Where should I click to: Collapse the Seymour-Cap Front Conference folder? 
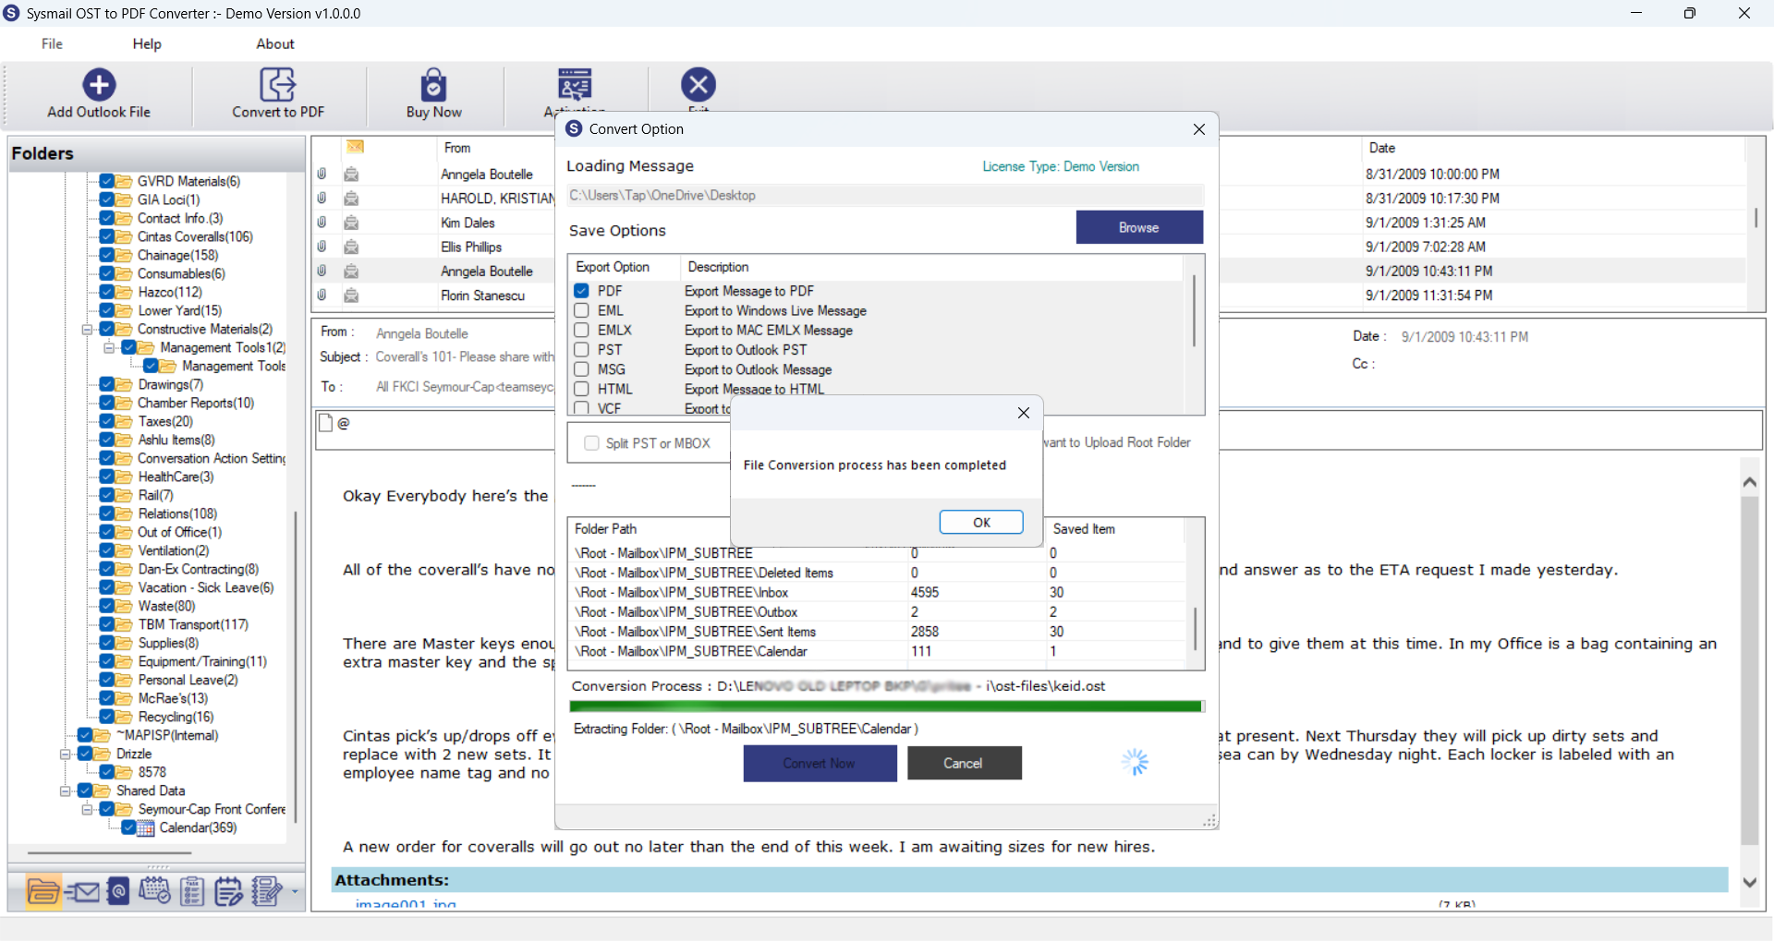click(87, 810)
